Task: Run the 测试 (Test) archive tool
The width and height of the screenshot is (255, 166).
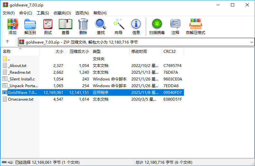Action: click(48, 24)
